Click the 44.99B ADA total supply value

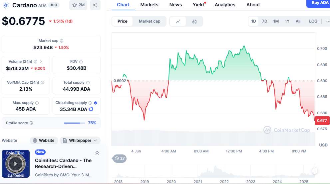pos(76,89)
